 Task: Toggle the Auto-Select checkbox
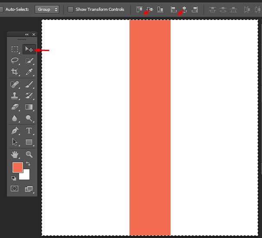[1, 10]
